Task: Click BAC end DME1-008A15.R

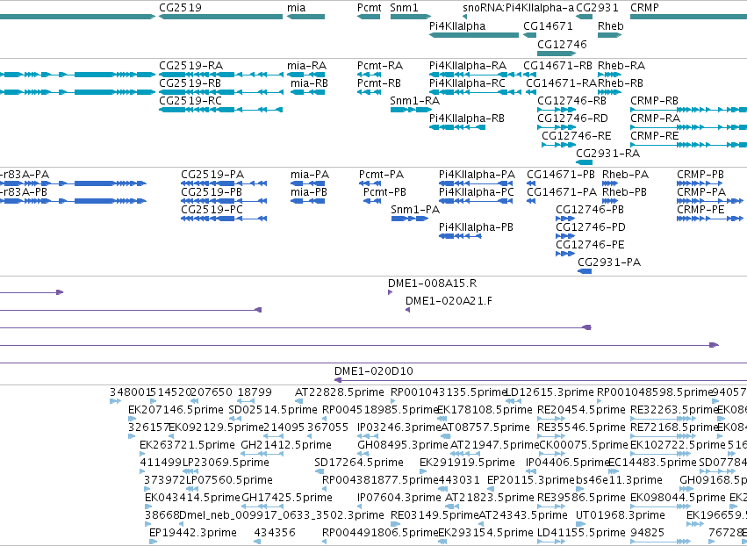Action: point(390,292)
